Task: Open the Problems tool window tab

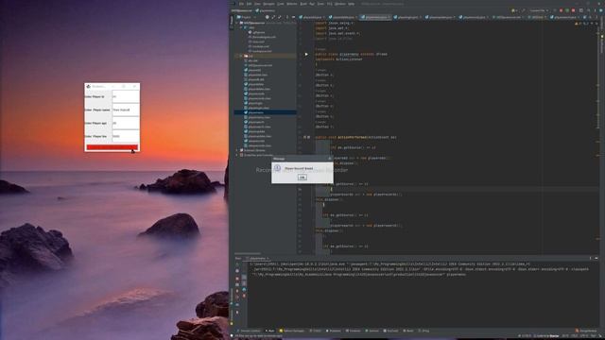Action: [x=334, y=331]
